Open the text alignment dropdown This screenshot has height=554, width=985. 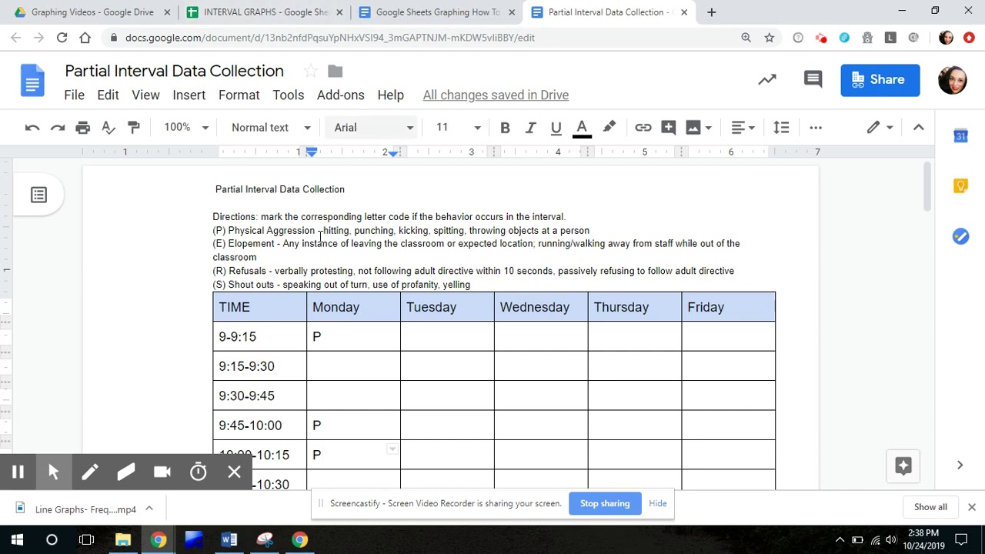click(x=743, y=128)
